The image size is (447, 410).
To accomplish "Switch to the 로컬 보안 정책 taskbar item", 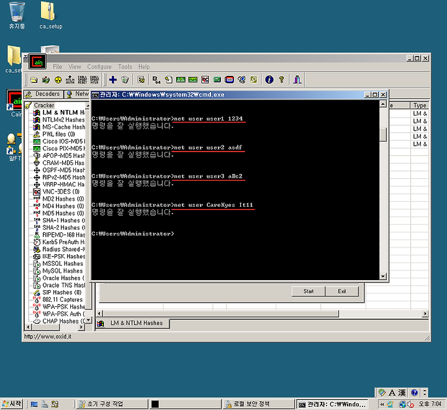I will (258, 404).
